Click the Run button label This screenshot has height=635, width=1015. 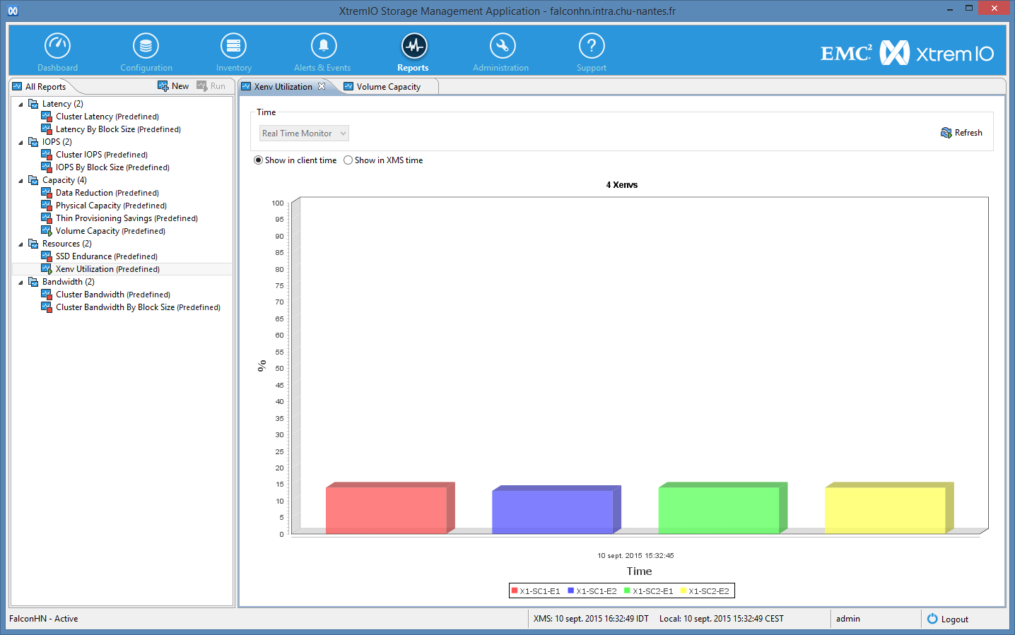pos(218,86)
